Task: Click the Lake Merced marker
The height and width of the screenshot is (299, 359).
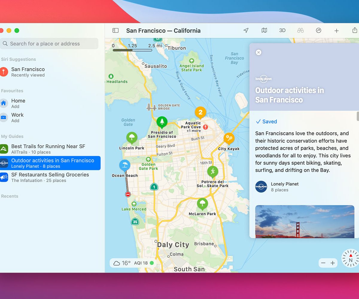Action: (134, 204)
